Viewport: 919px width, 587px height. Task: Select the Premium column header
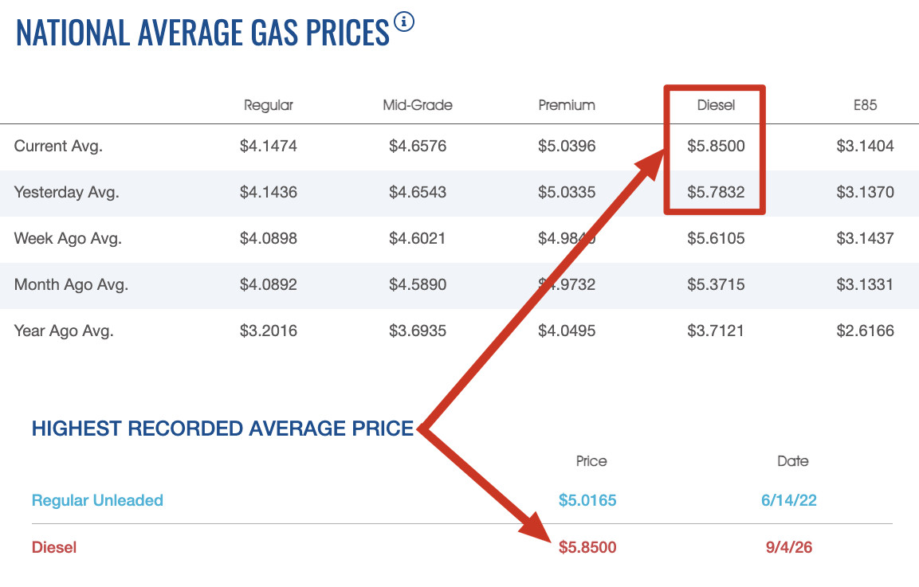click(567, 105)
